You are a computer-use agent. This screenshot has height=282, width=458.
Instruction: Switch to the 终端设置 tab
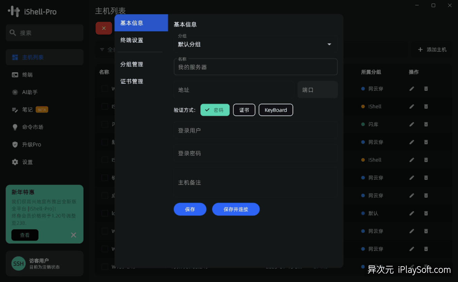[131, 40]
